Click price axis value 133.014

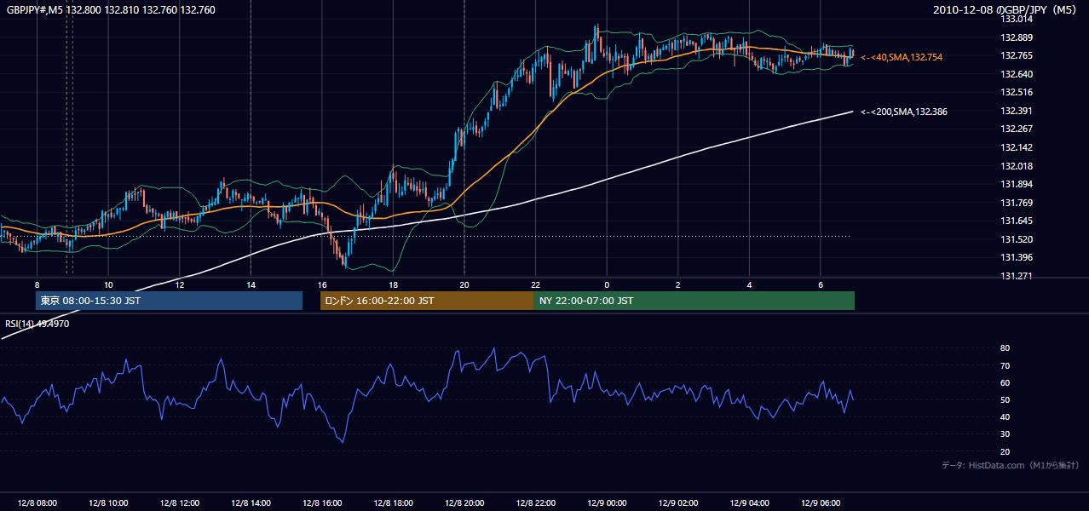tap(1017, 19)
